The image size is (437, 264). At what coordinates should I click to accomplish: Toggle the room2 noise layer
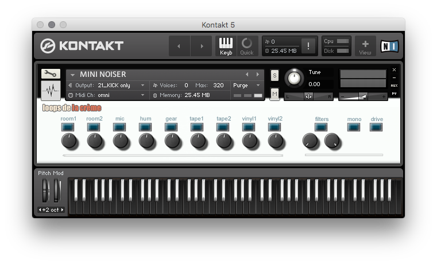pos(94,127)
